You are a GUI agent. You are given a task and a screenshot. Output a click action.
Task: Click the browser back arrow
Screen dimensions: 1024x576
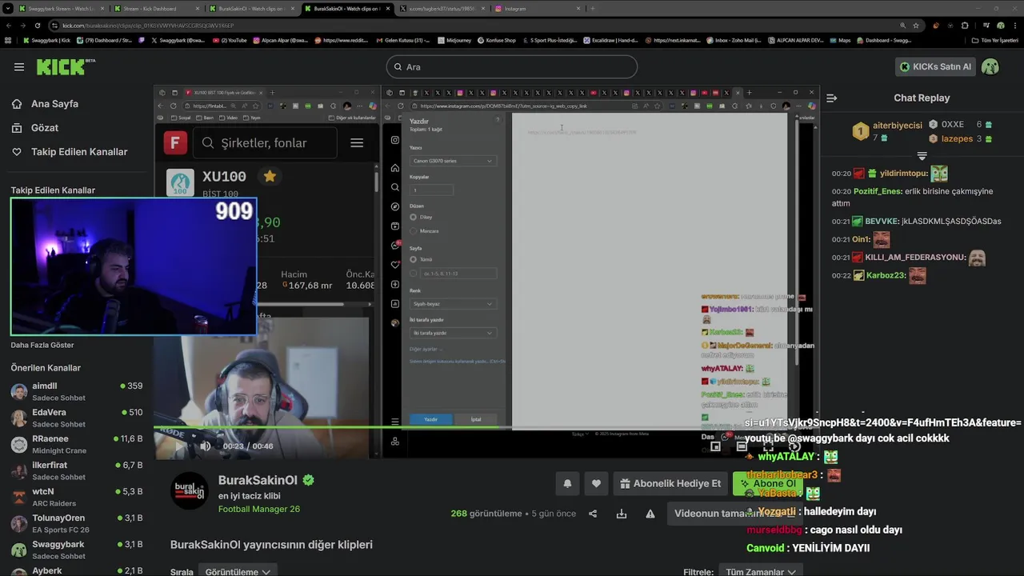coord(9,26)
